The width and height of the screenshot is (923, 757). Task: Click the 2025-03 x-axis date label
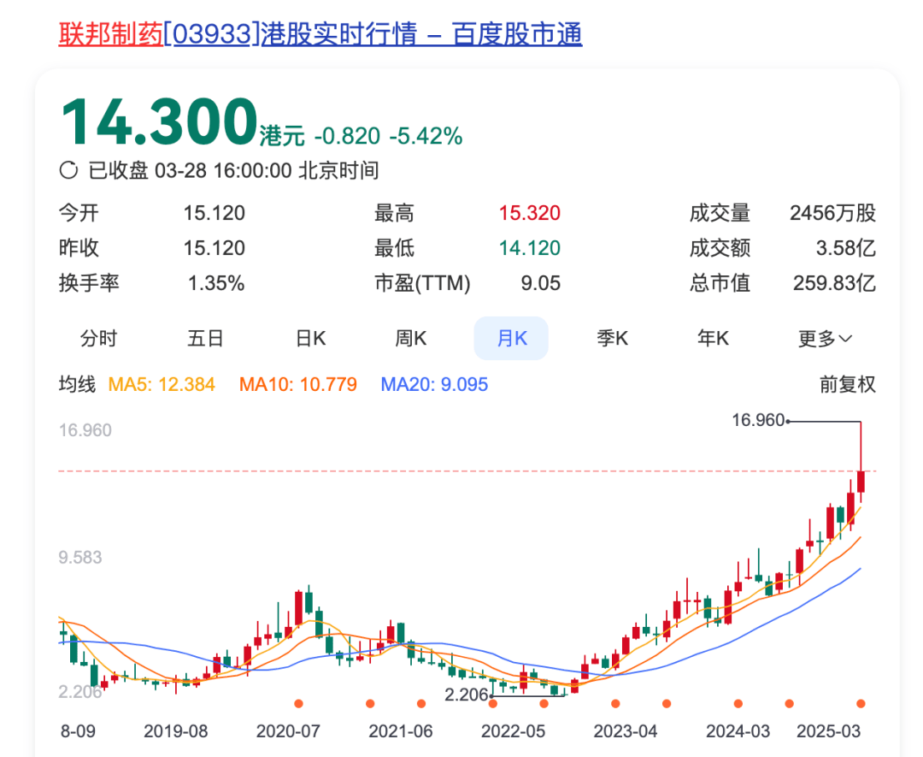tap(828, 731)
